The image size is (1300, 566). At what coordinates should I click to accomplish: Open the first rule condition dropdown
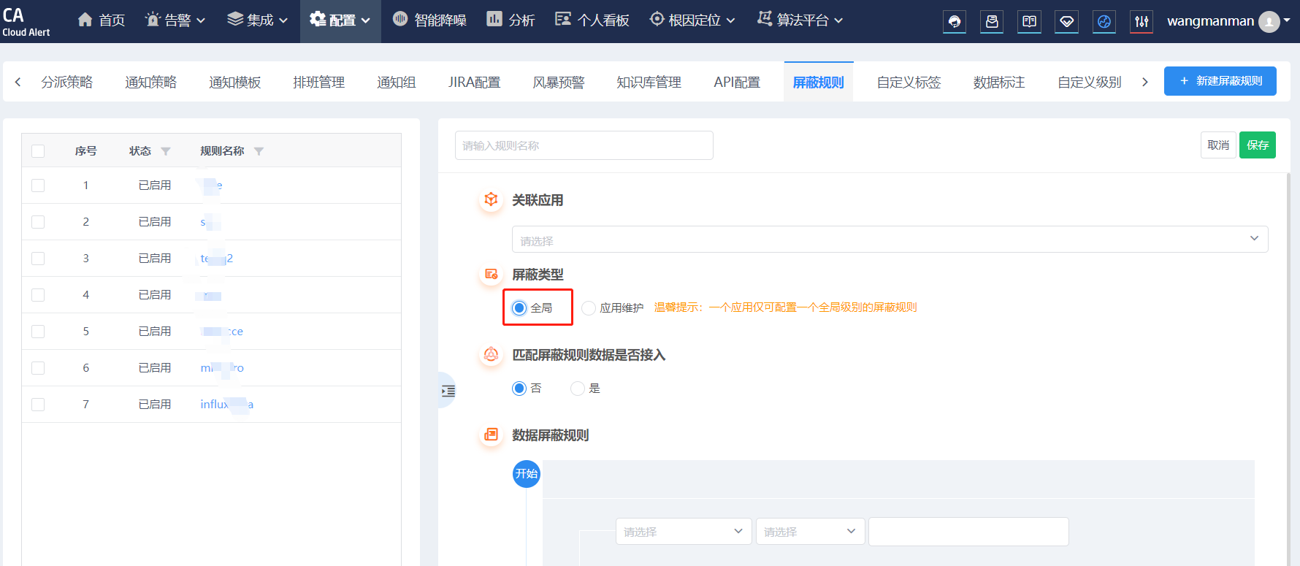tap(683, 532)
